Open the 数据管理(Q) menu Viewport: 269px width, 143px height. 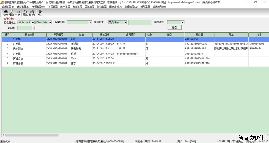[x=131, y=6]
